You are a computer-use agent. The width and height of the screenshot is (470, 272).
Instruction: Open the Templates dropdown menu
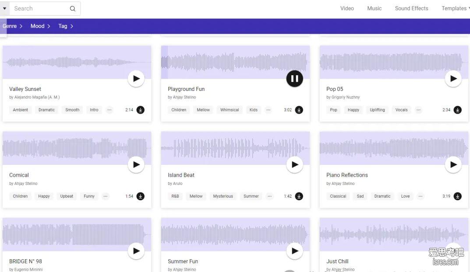(x=455, y=8)
